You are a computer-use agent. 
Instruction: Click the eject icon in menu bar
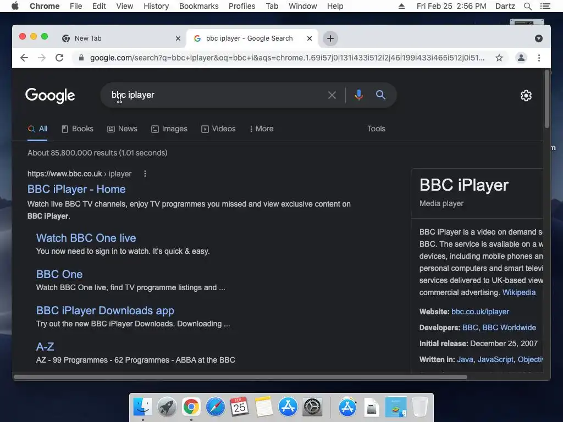(x=401, y=6)
